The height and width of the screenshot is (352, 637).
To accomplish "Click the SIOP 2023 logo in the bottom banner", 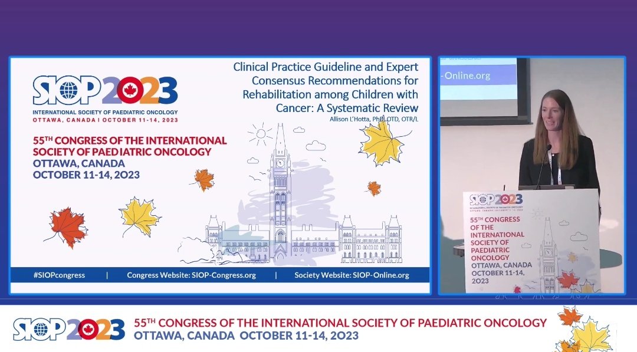I will coord(69,329).
